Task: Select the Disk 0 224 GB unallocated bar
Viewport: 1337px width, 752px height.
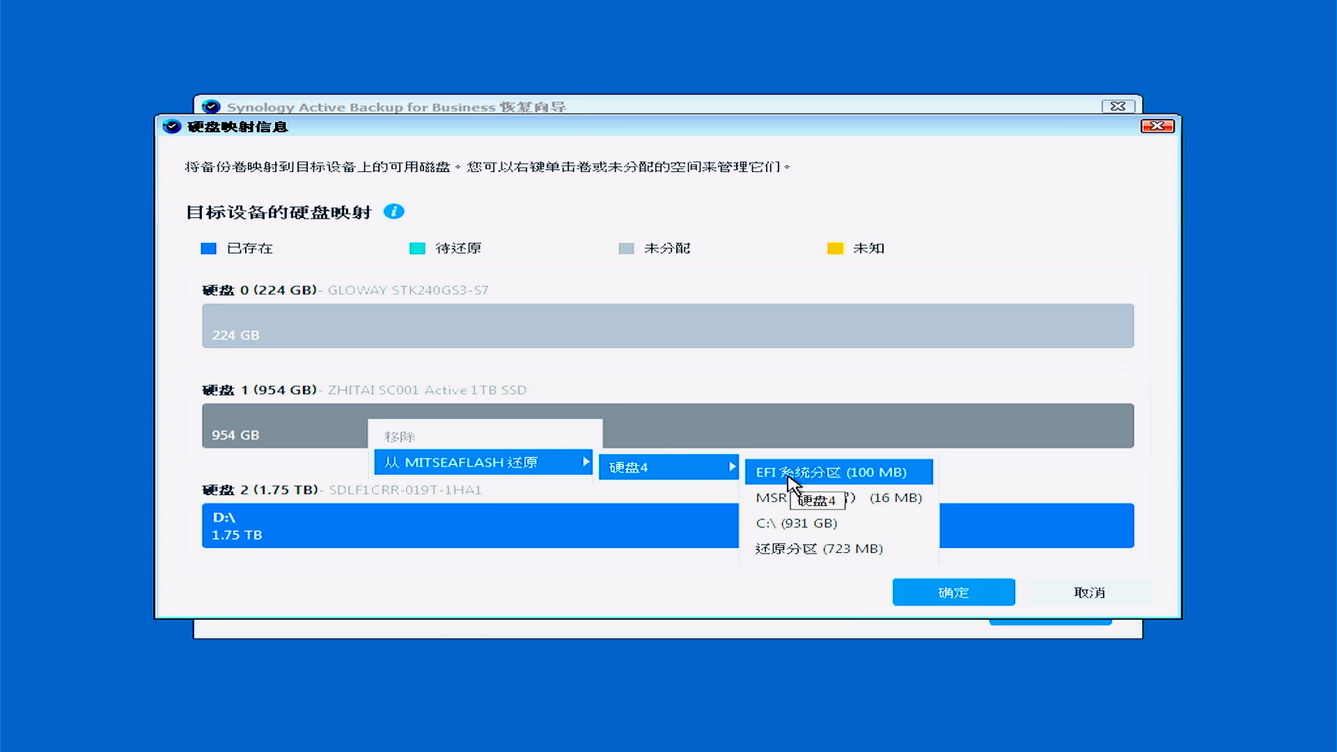Action: 667,326
